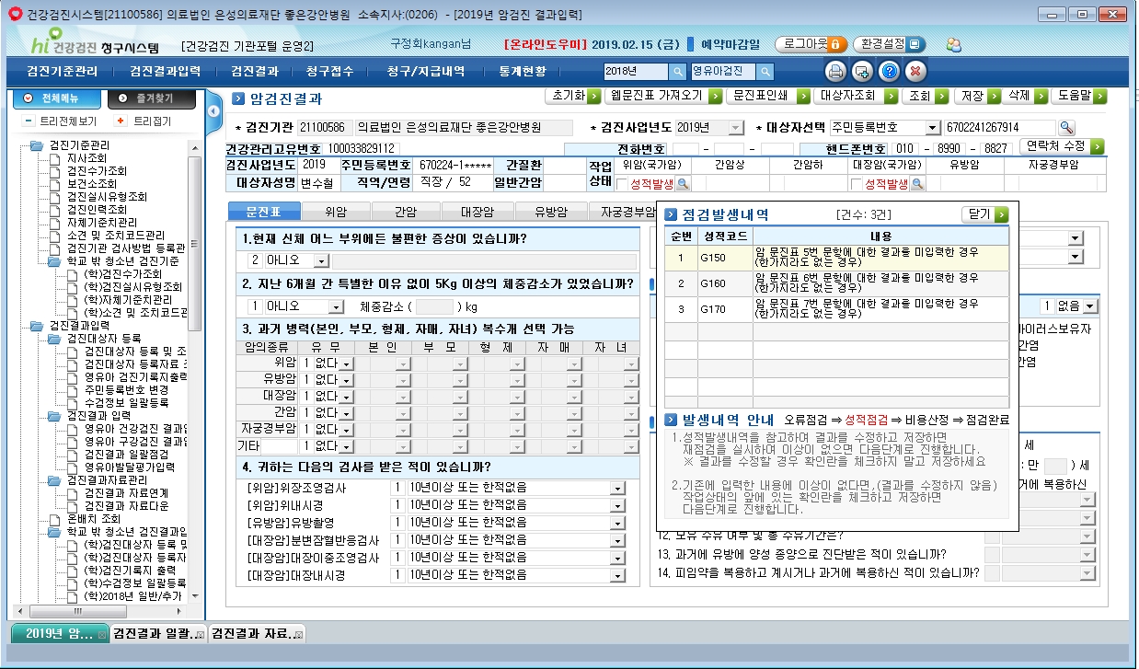The image size is (1139, 669).
Task: Expand the 위장조영검사 period dropdown
Action: 616,488
